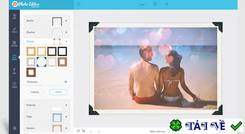This screenshot has width=245, height=134.
Task: Click the share icon in top bar
Action: (166, 4)
